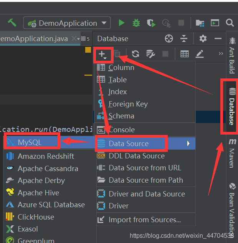Select Amazon Redshift data source
This screenshot has height=243, width=238.
coord(50,156)
